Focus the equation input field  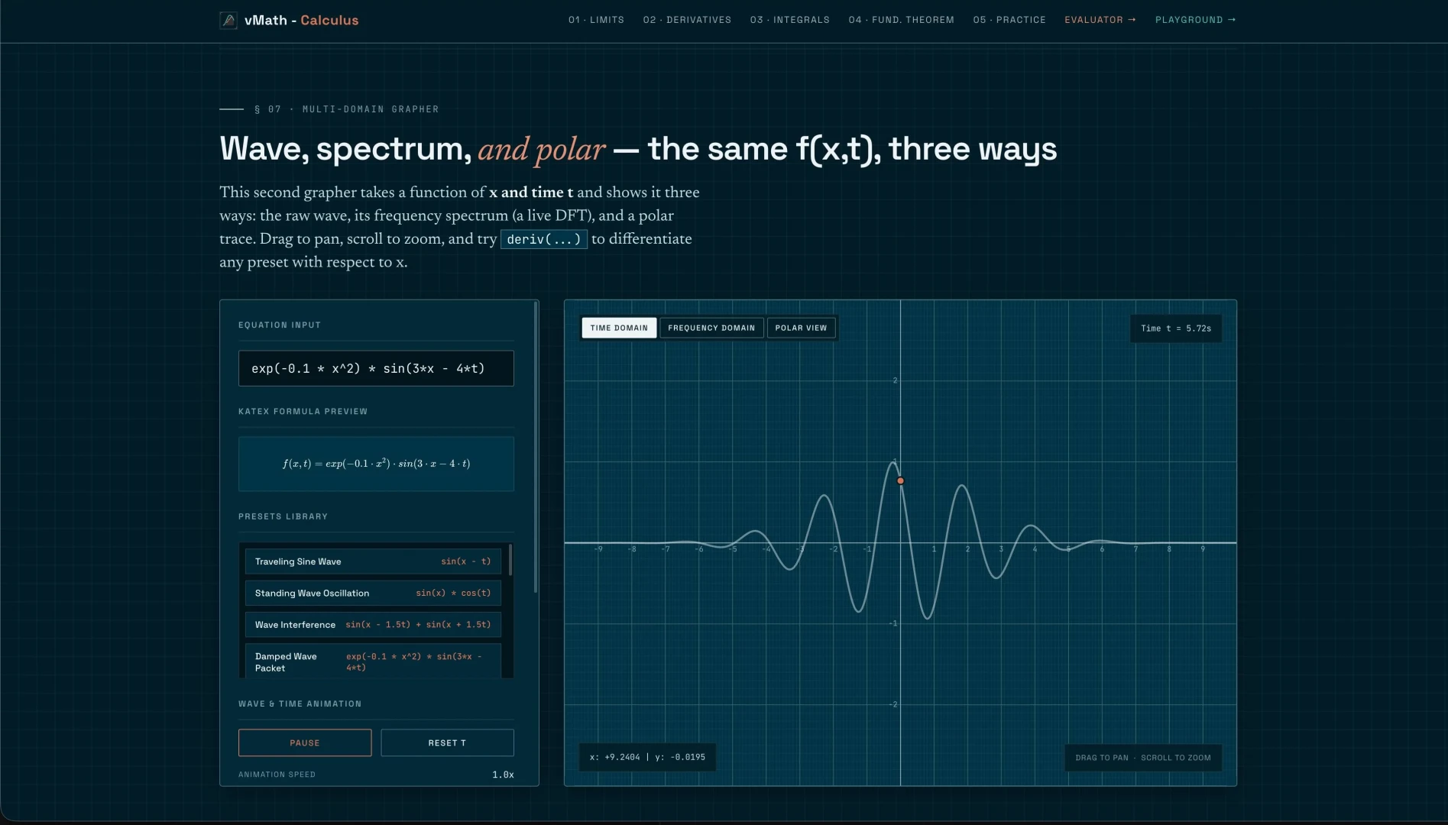point(376,368)
